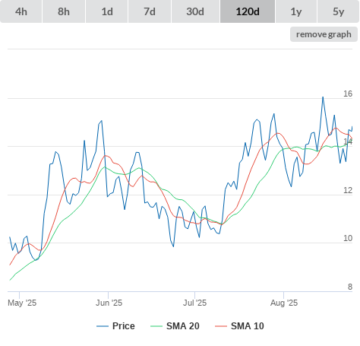Switch to the 5y range tab
This screenshot has height=346, width=360.
(x=339, y=11)
